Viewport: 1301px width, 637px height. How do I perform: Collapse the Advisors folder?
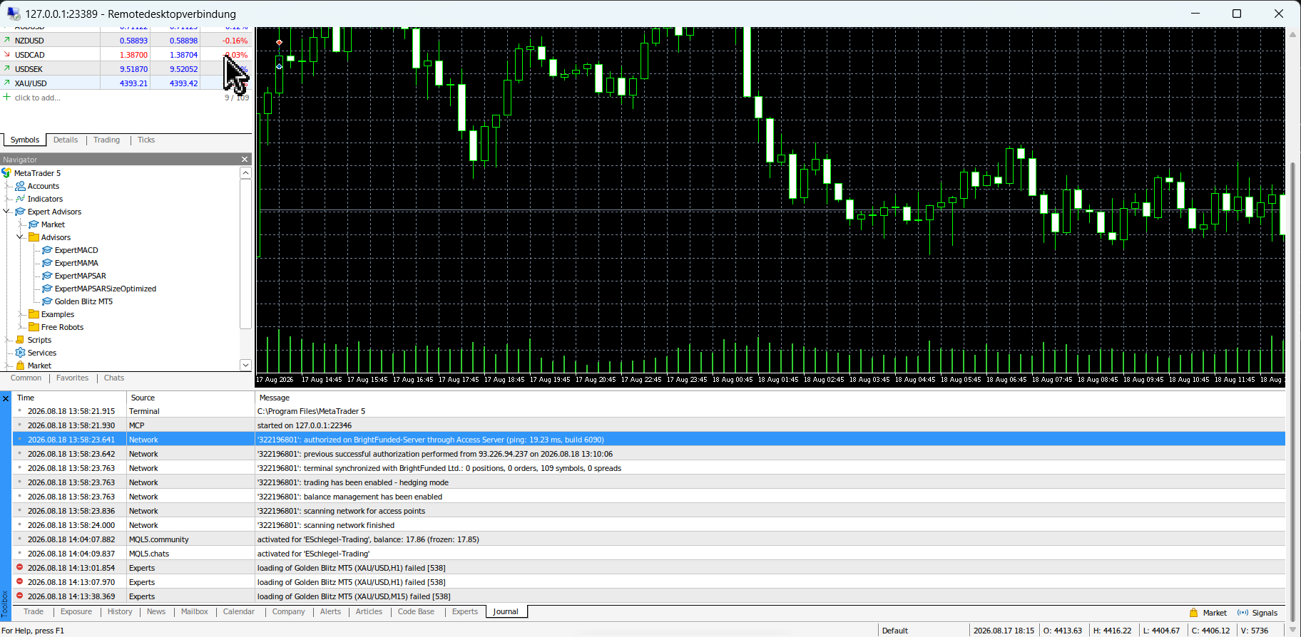point(21,237)
